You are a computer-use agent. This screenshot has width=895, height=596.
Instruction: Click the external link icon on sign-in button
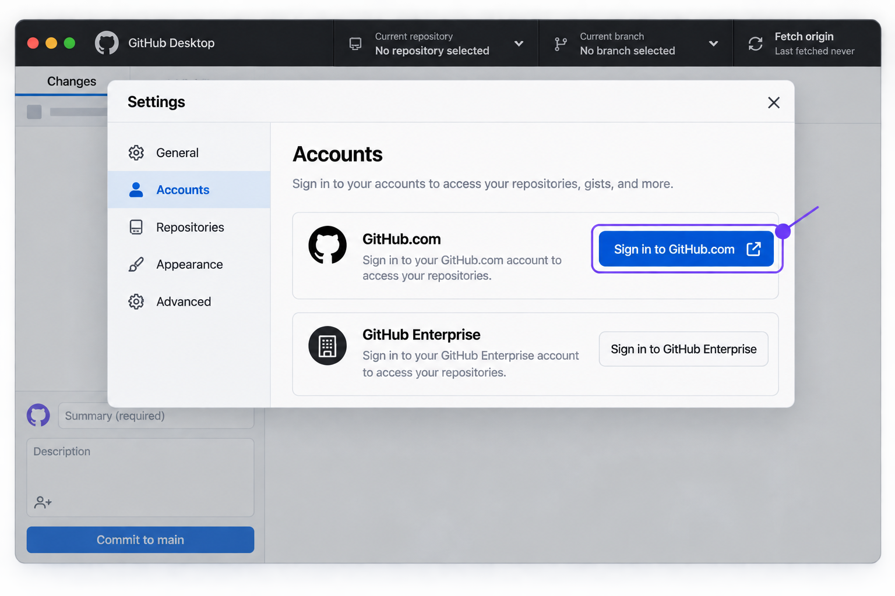click(x=753, y=249)
